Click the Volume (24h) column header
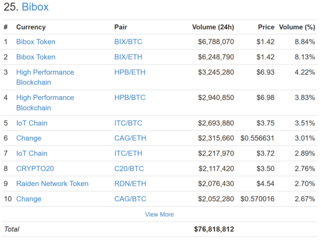Viewport: 321px width, 241px height. pos(213,27)
